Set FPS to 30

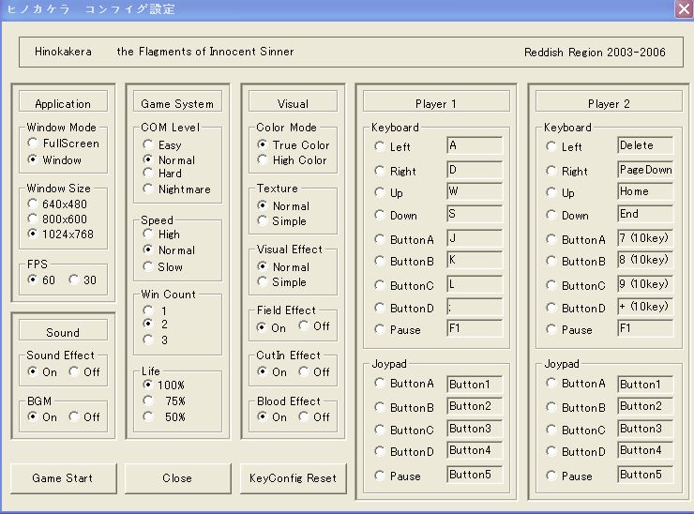click(x=74, y=280)
